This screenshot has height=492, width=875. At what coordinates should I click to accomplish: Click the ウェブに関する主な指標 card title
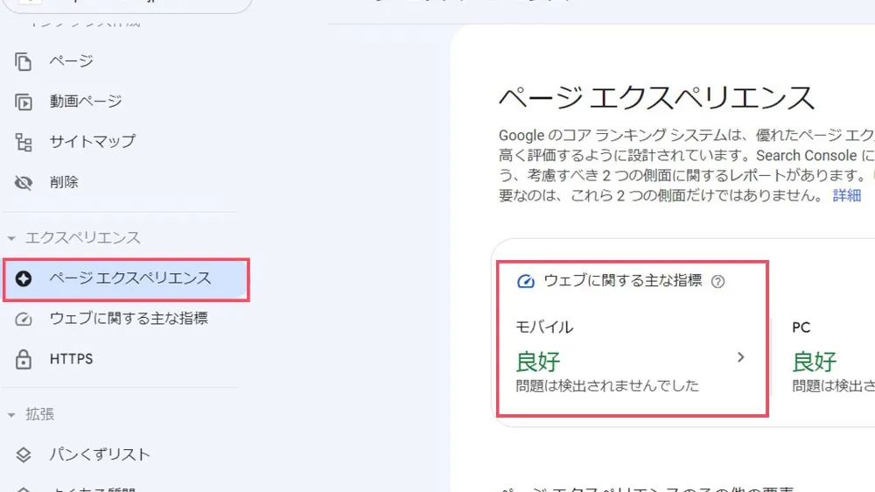coord(623,280)
